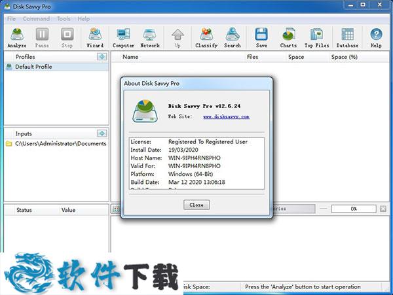Click the X icon beside 0% progress
This screenshot has height=295, width=393.
[383, 209]
